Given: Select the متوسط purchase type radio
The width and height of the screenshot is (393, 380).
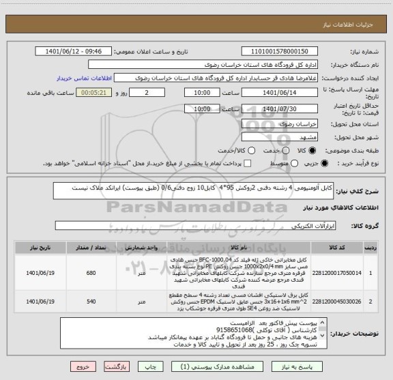Looking at the screenshot, I should click(x=294, y=164).
